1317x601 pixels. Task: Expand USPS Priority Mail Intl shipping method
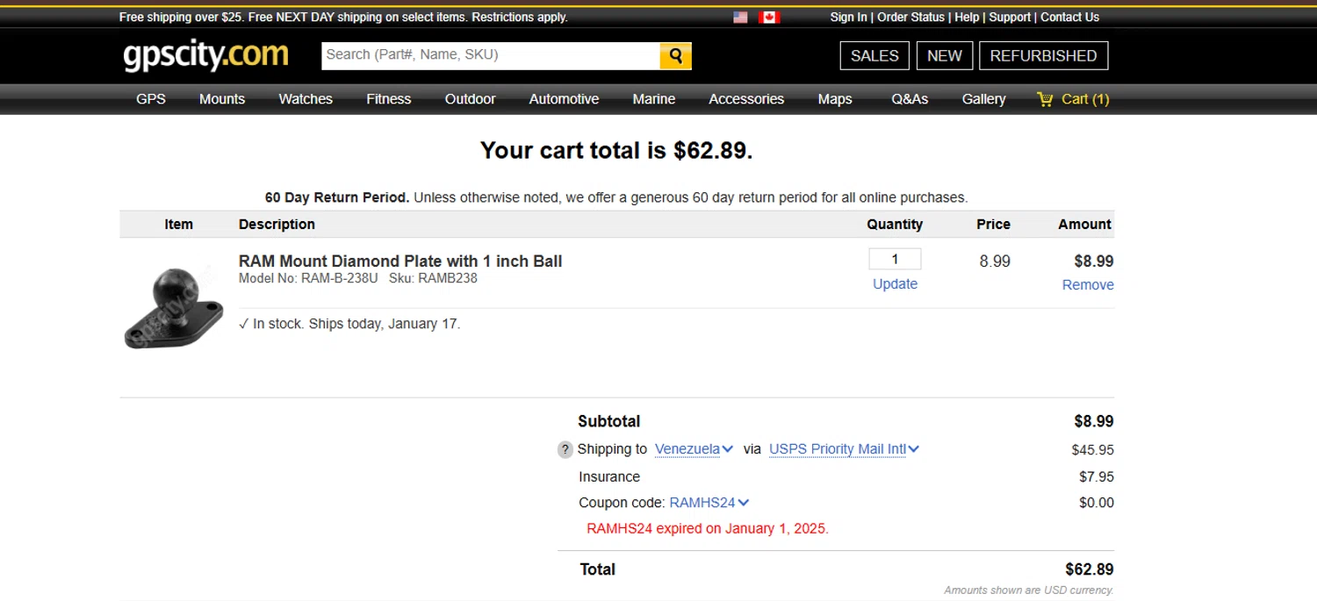click(844, 449)
